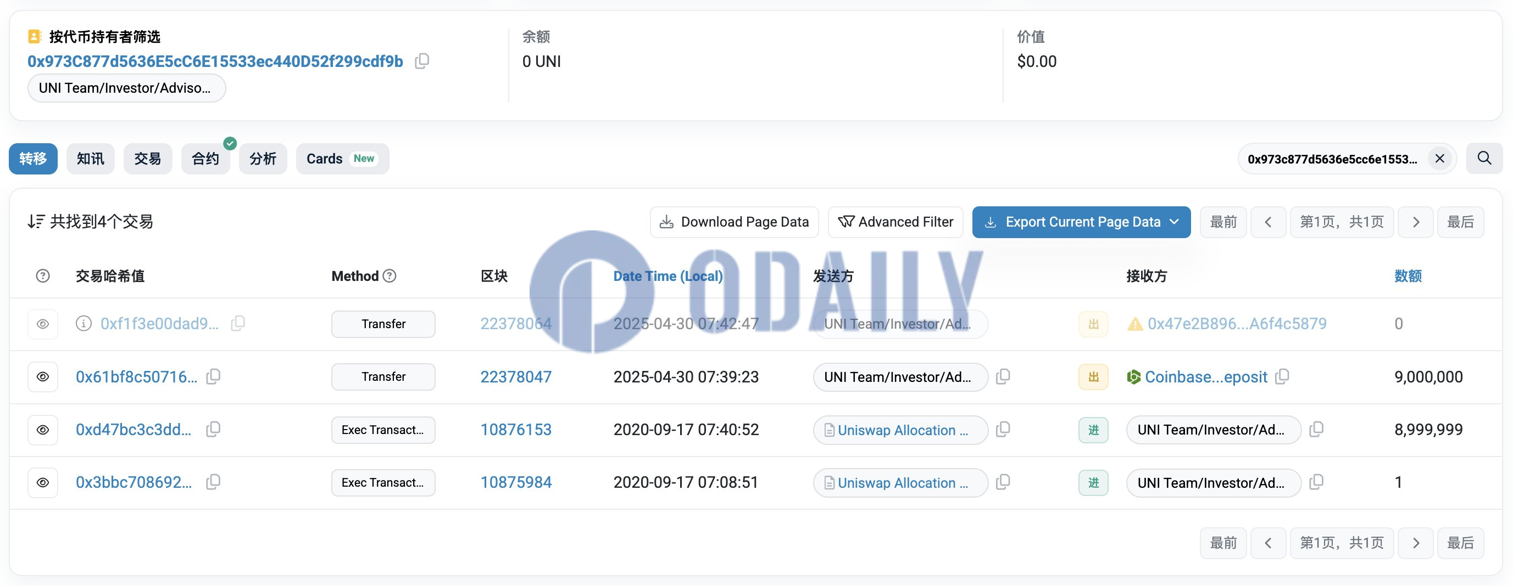
Task: Click Exec Transact... tag in block 10876153 row
Action: (383, 430)
